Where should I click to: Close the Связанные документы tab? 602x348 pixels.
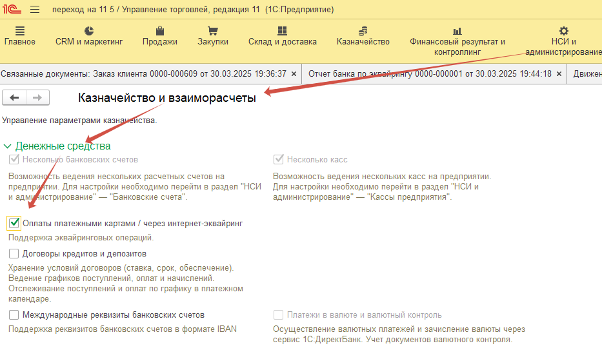(294, 74)
